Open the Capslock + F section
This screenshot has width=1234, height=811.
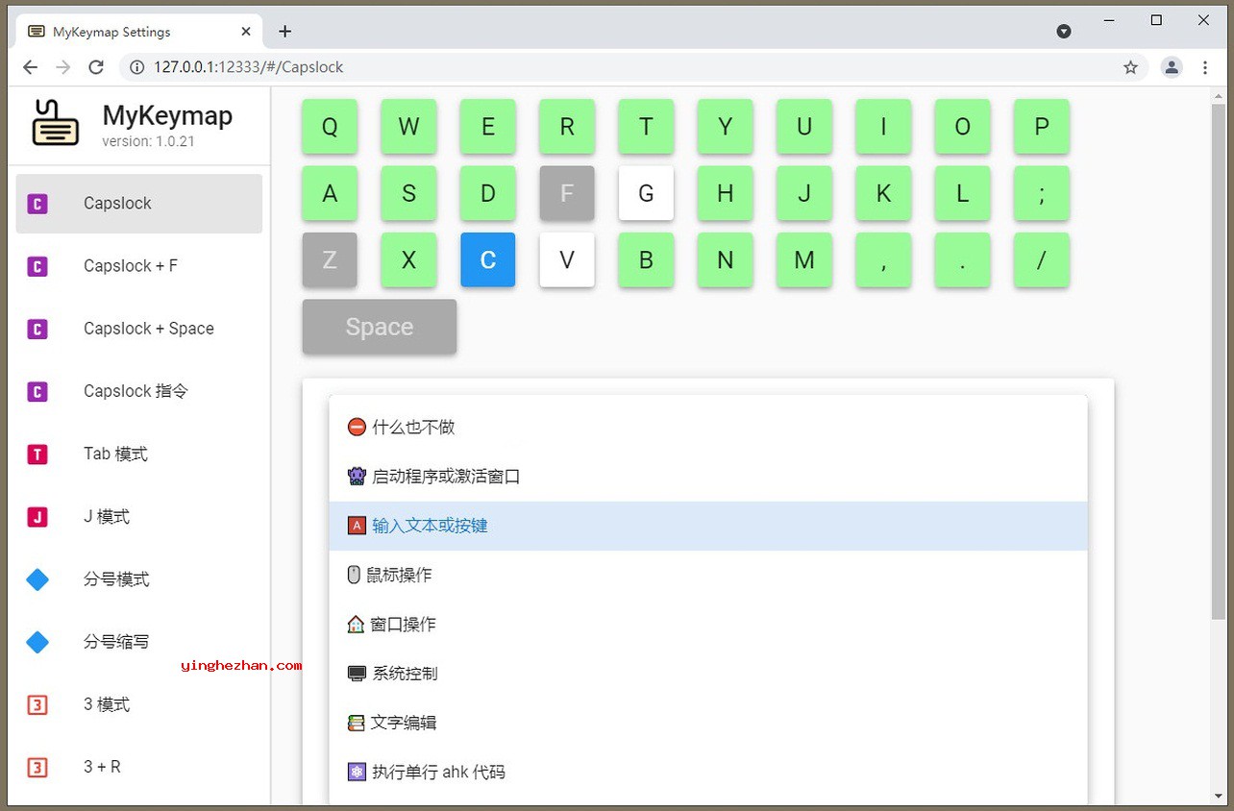[139, 266]
